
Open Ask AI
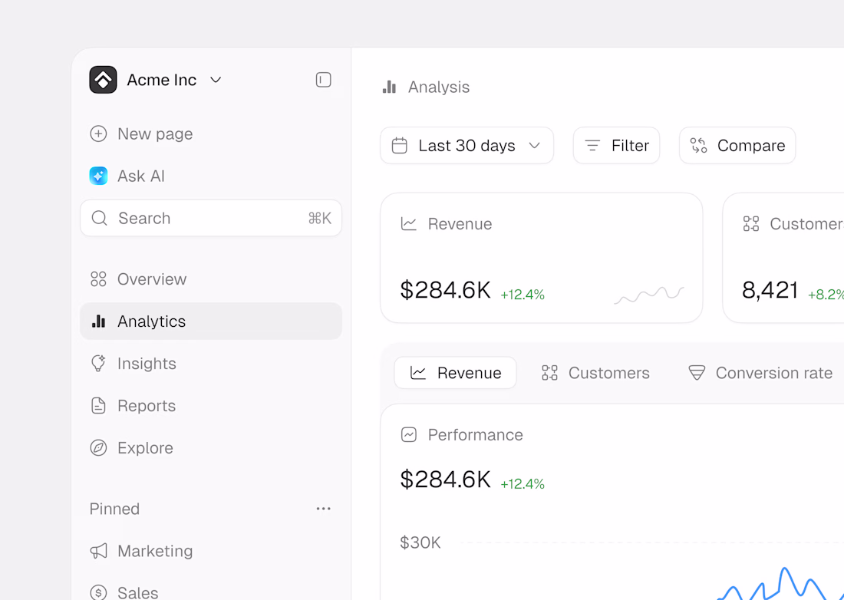127,176
